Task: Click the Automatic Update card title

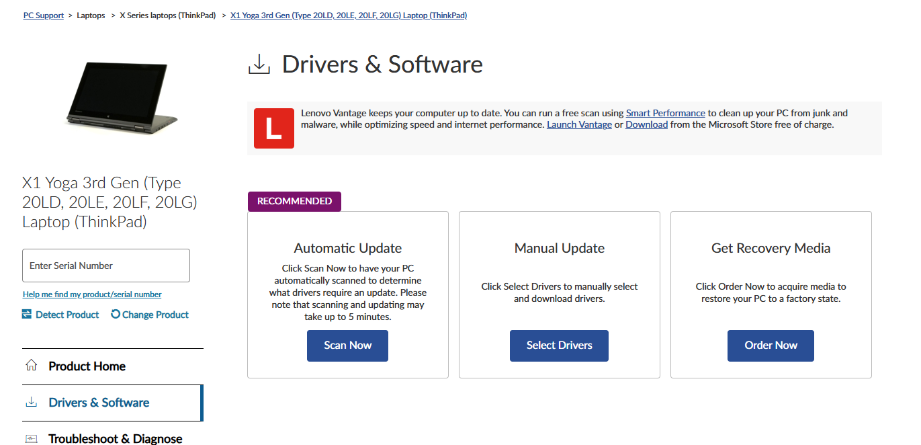Action: [348, 248]
